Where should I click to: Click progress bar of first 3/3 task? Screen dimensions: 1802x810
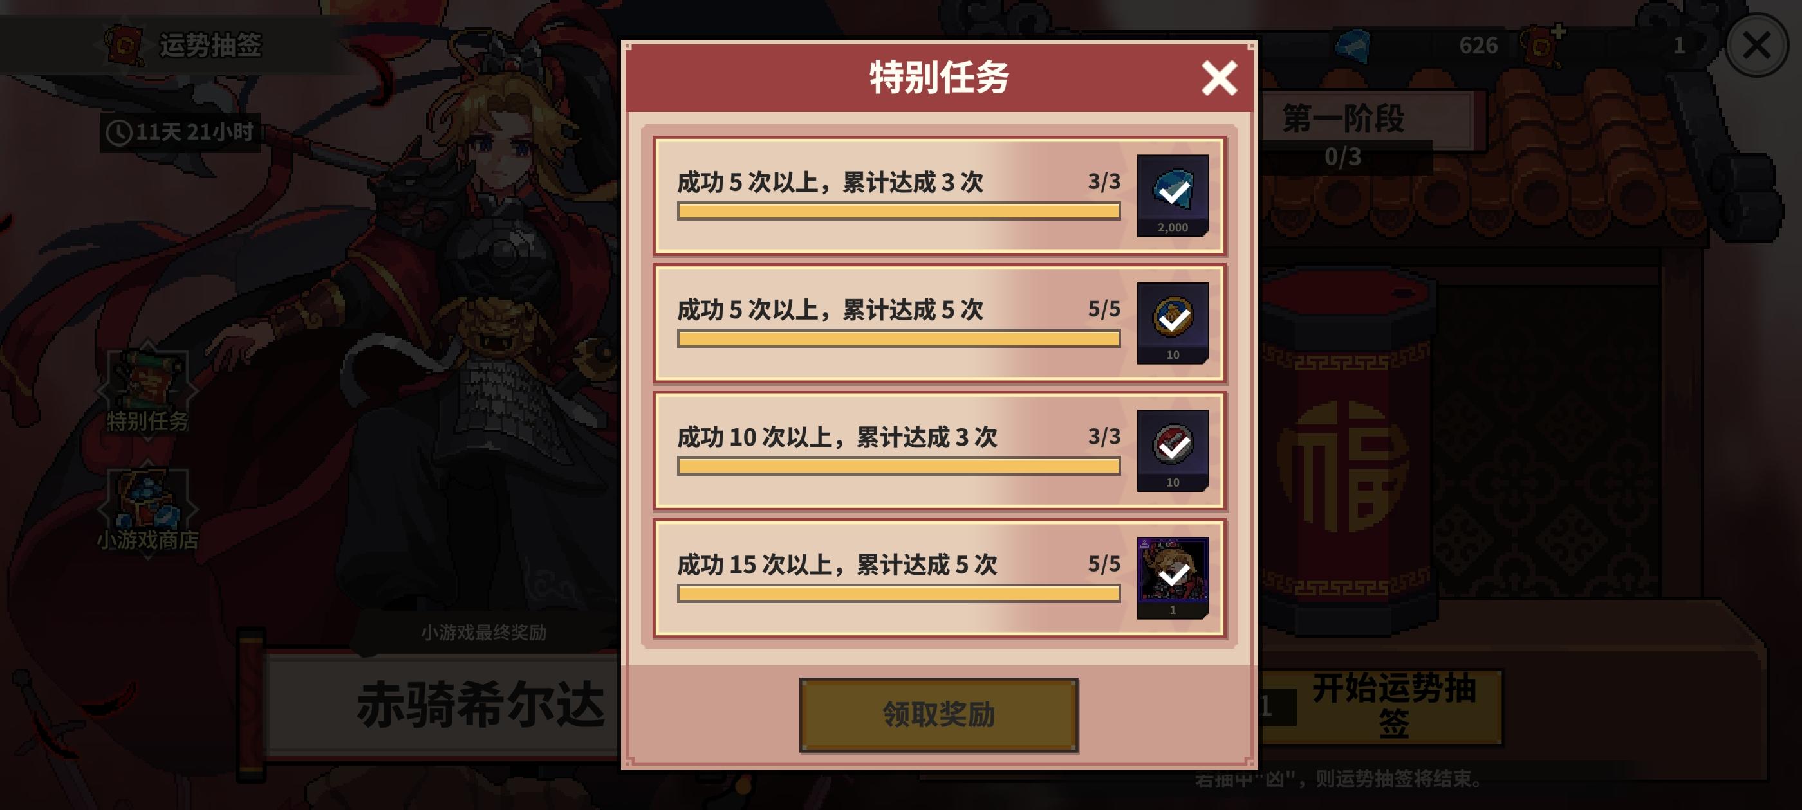pos(898,211)
